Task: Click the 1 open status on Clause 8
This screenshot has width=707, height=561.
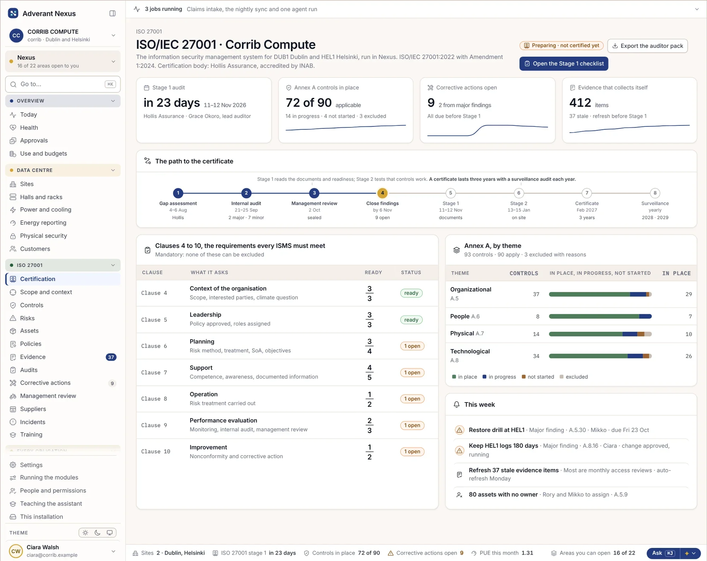Action: (412, 399)
